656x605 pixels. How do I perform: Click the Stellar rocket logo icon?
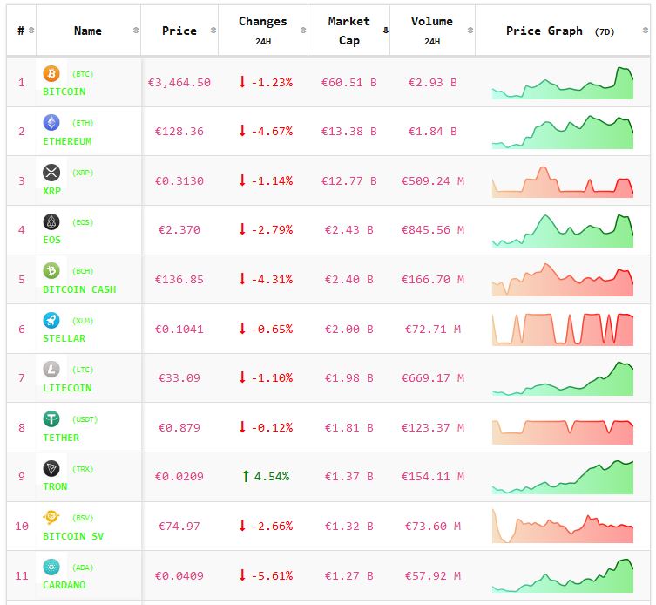[x=51, y=321]
